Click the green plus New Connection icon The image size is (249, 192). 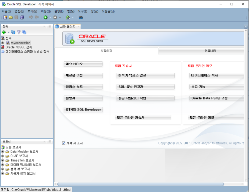tap(4, 32)
